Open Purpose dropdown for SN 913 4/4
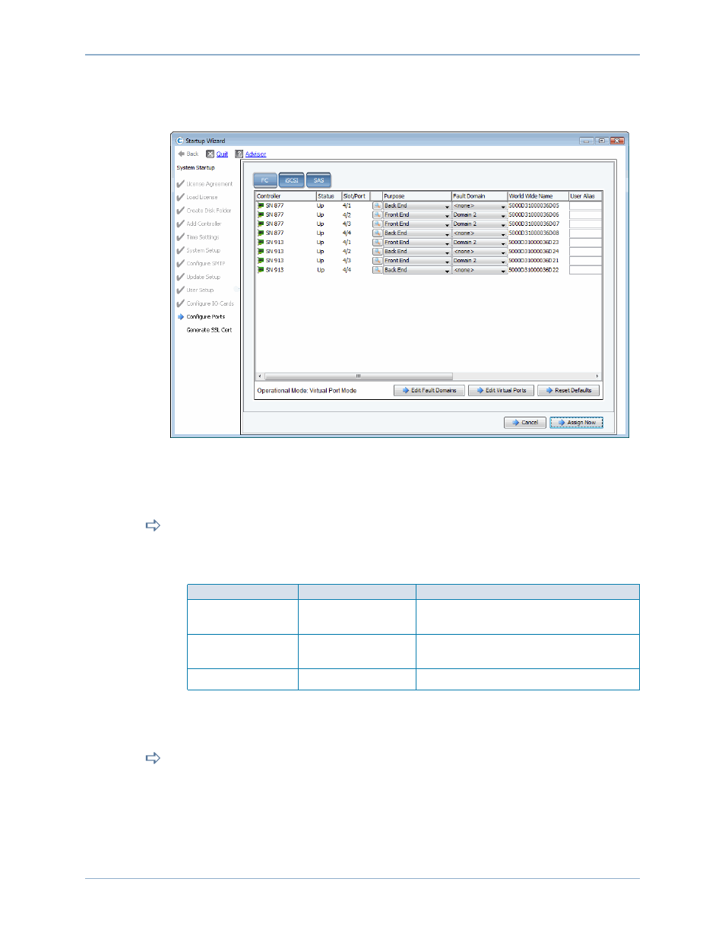 point(416,270)
